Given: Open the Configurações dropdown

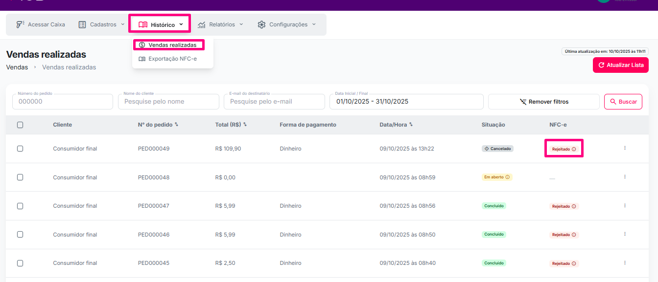Looking at the screenshot, I should pos(287,24).
